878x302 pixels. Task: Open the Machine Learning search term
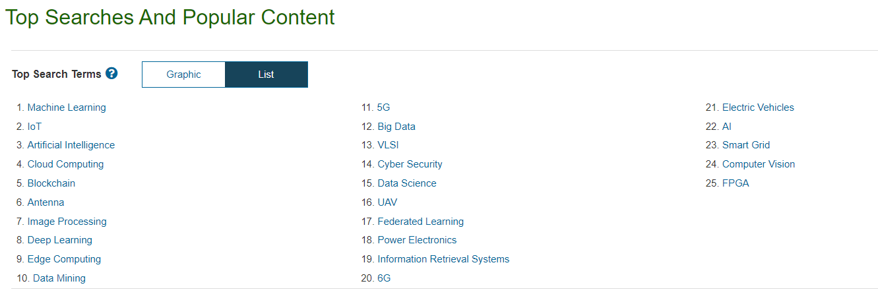(x=67, y=107)
